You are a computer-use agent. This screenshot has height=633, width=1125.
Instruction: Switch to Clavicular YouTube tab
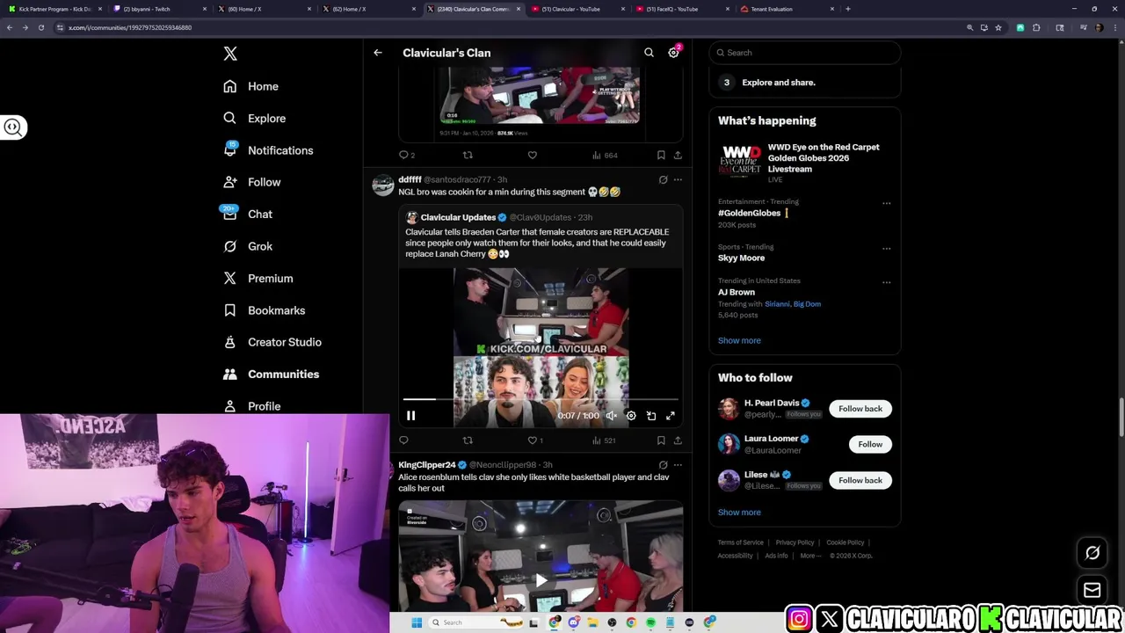577,9
